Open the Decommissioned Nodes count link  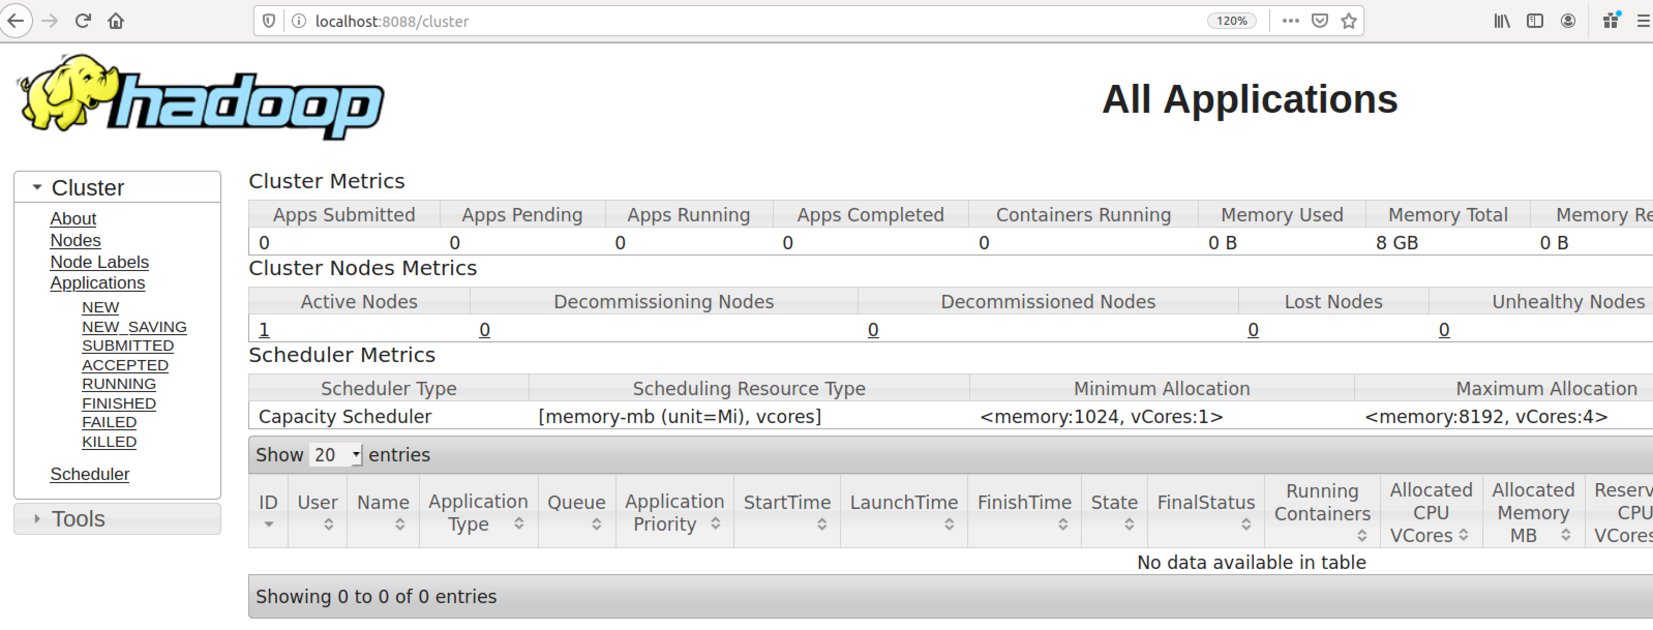[x=873, y=330]
